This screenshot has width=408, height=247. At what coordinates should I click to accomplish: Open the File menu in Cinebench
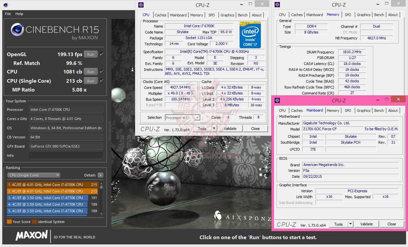[8, 14]
